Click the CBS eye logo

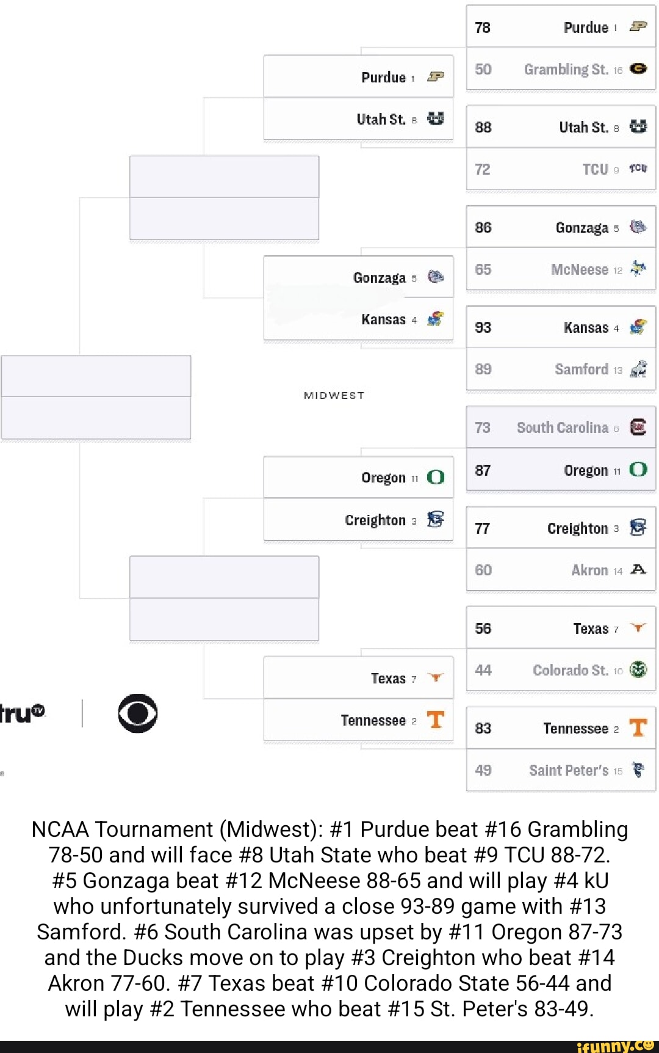[x=138, y=713]
